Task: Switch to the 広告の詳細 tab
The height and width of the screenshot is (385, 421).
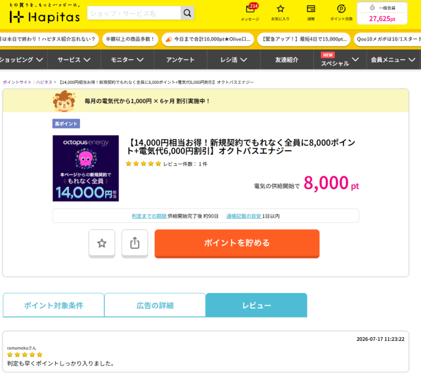Action: pyautogui.click(x=155, y=305)
